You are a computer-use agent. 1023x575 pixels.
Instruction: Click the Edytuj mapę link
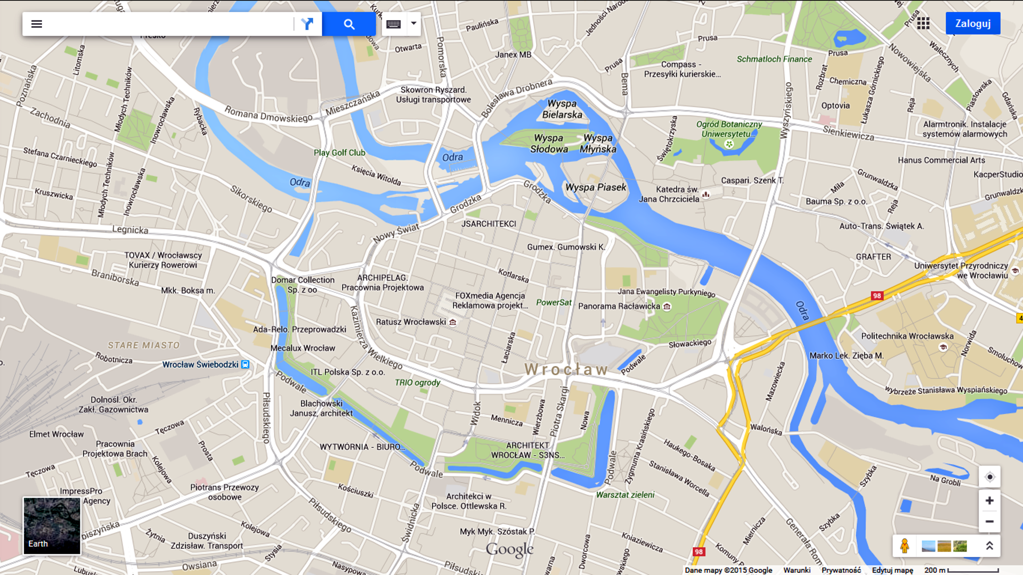tap(892, 570)
